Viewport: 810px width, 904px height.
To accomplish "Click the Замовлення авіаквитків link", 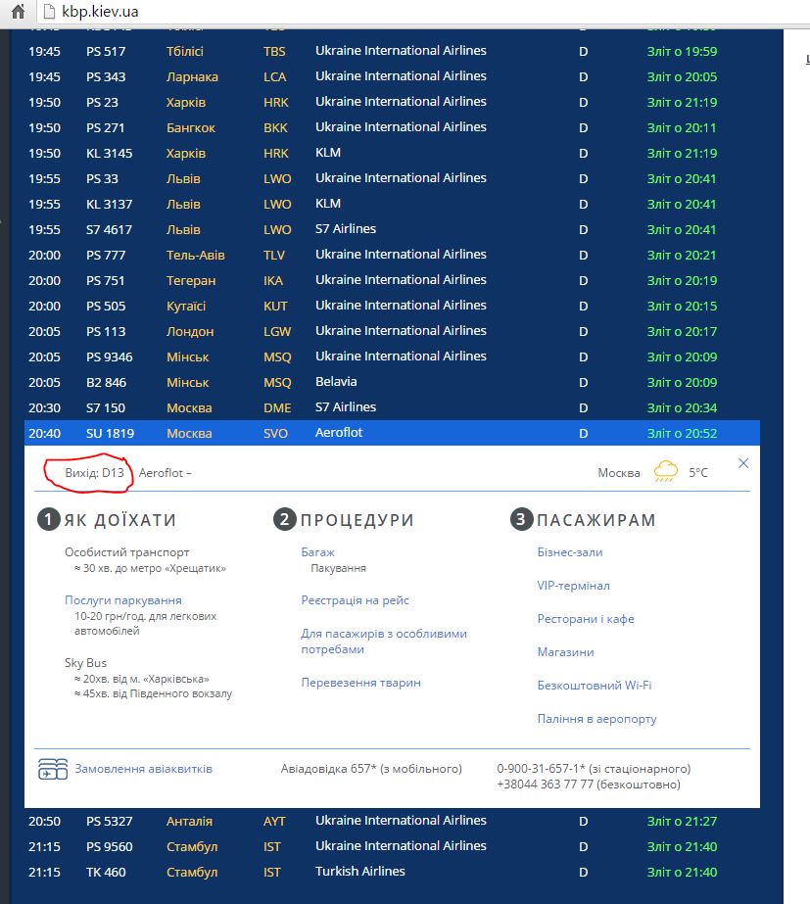I will (x=143, y=769).
